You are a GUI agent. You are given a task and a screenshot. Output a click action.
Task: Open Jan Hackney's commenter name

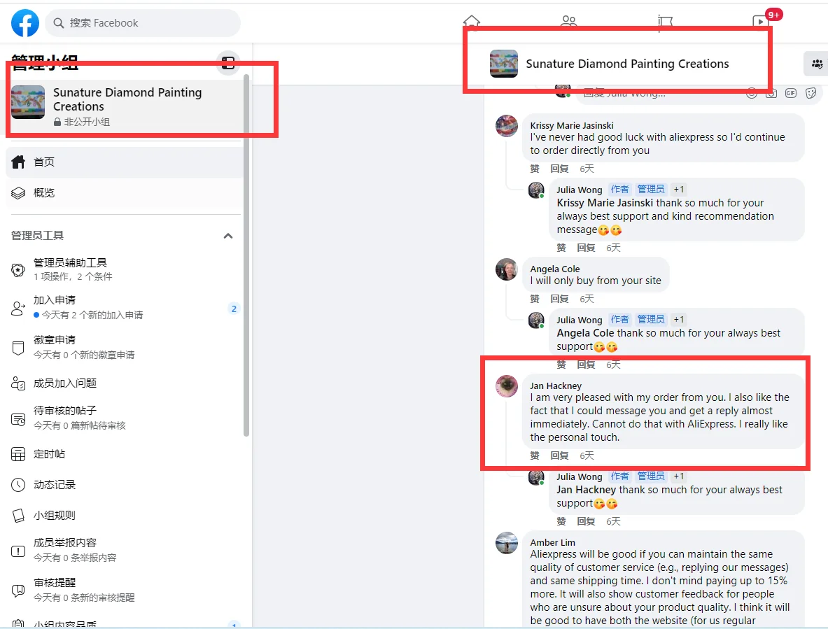(x=556, y=386)
